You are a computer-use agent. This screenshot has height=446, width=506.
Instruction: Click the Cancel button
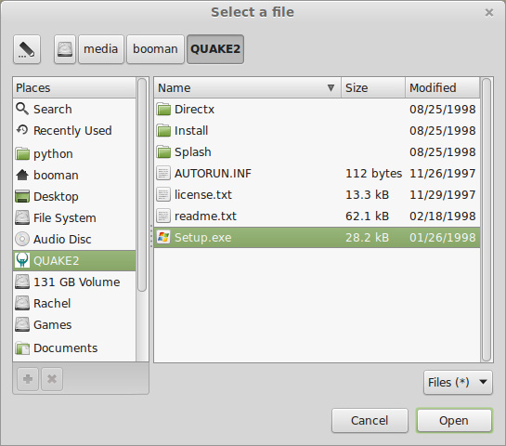pyautogui.click(x=370, y=421)
